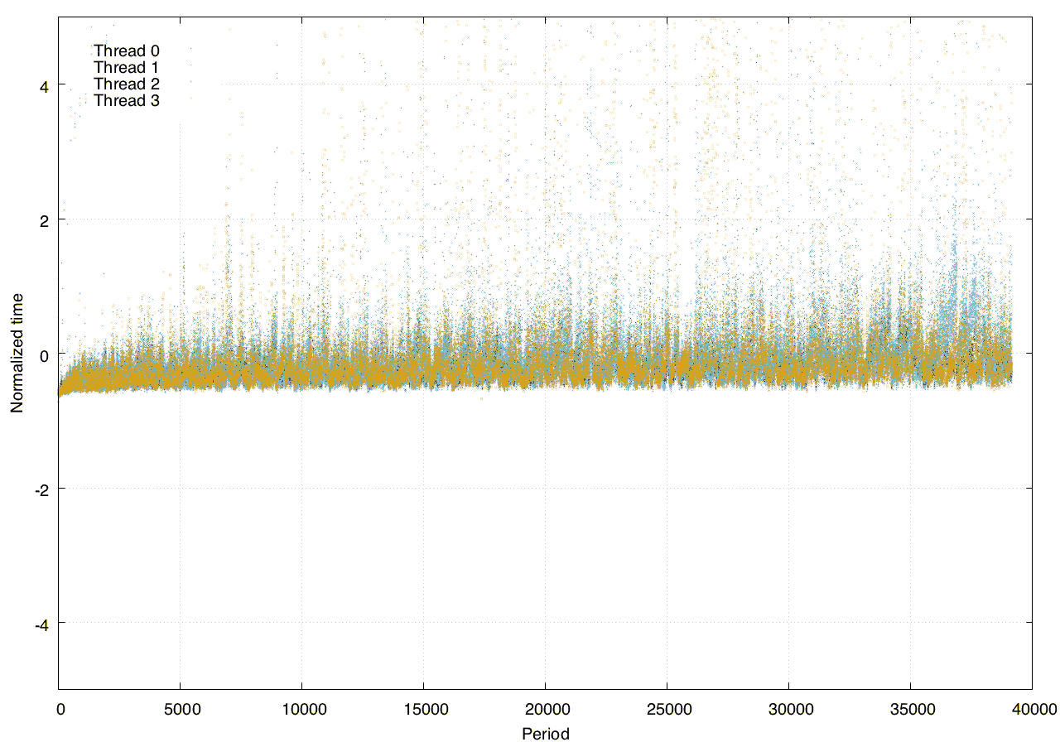This screenshot has width=1060, height=742.
Task: Click the Thread 3 legend entry
Action: point(126,100)
